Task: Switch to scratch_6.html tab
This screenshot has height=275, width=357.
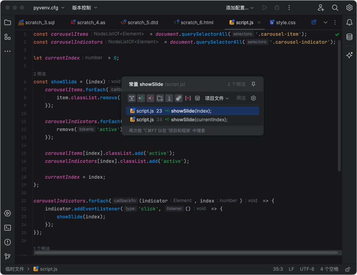Action: click(194, 22)
